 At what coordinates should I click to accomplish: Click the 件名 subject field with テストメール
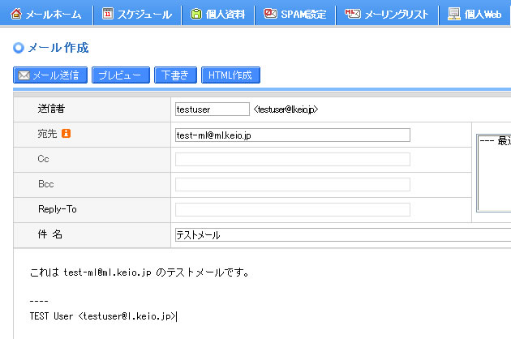341,235
